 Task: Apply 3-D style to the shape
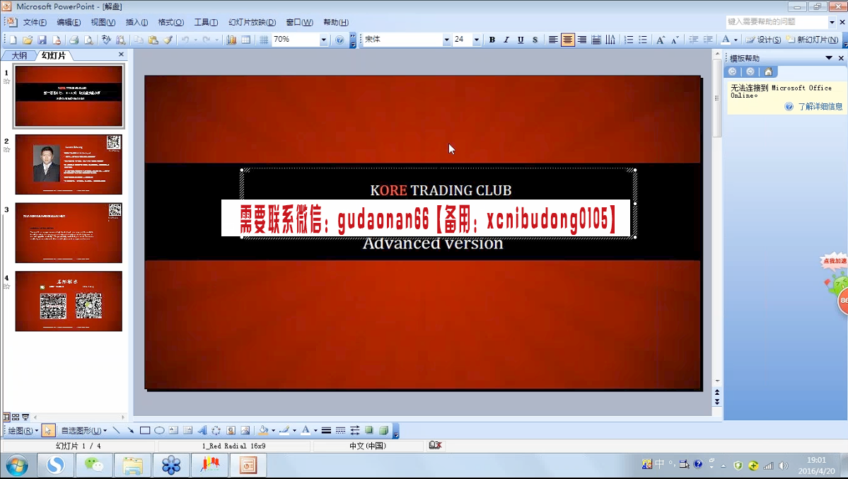pyautogui.click(x=383, y=430)
